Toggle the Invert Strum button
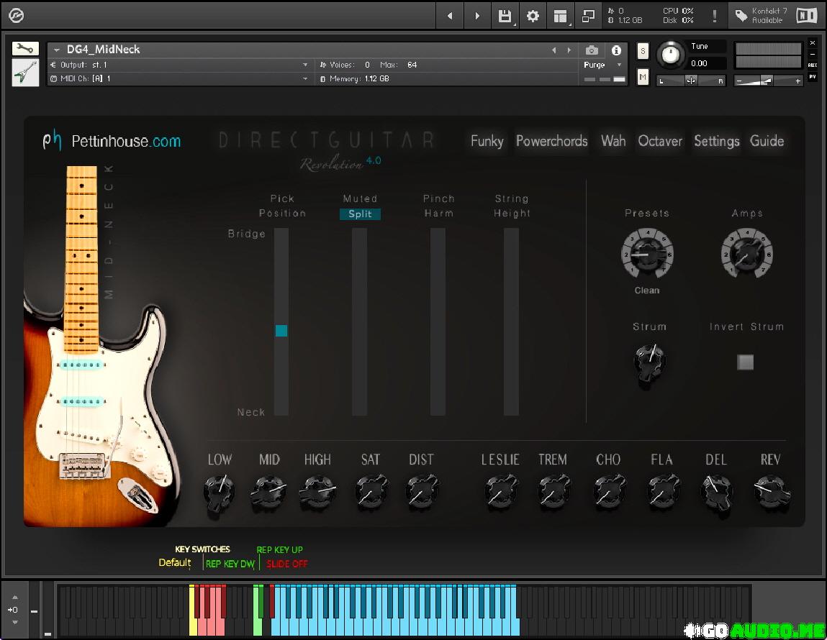This screenshot has height=640, width=827. pyautogui.click(x=745, y=362)
